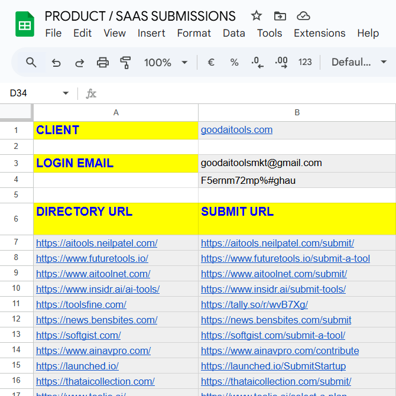Screen dimensions: 396x396
Task: Select the F5ernm72mp%#ghau cell
Action: coord(297,180)
